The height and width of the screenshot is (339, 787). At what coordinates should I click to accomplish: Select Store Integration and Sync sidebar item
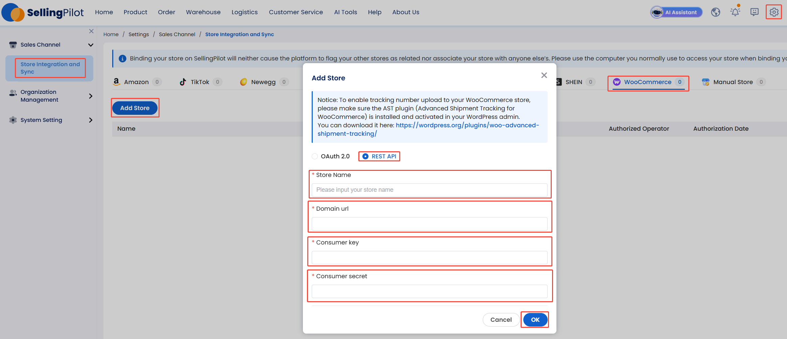point(50,68)
